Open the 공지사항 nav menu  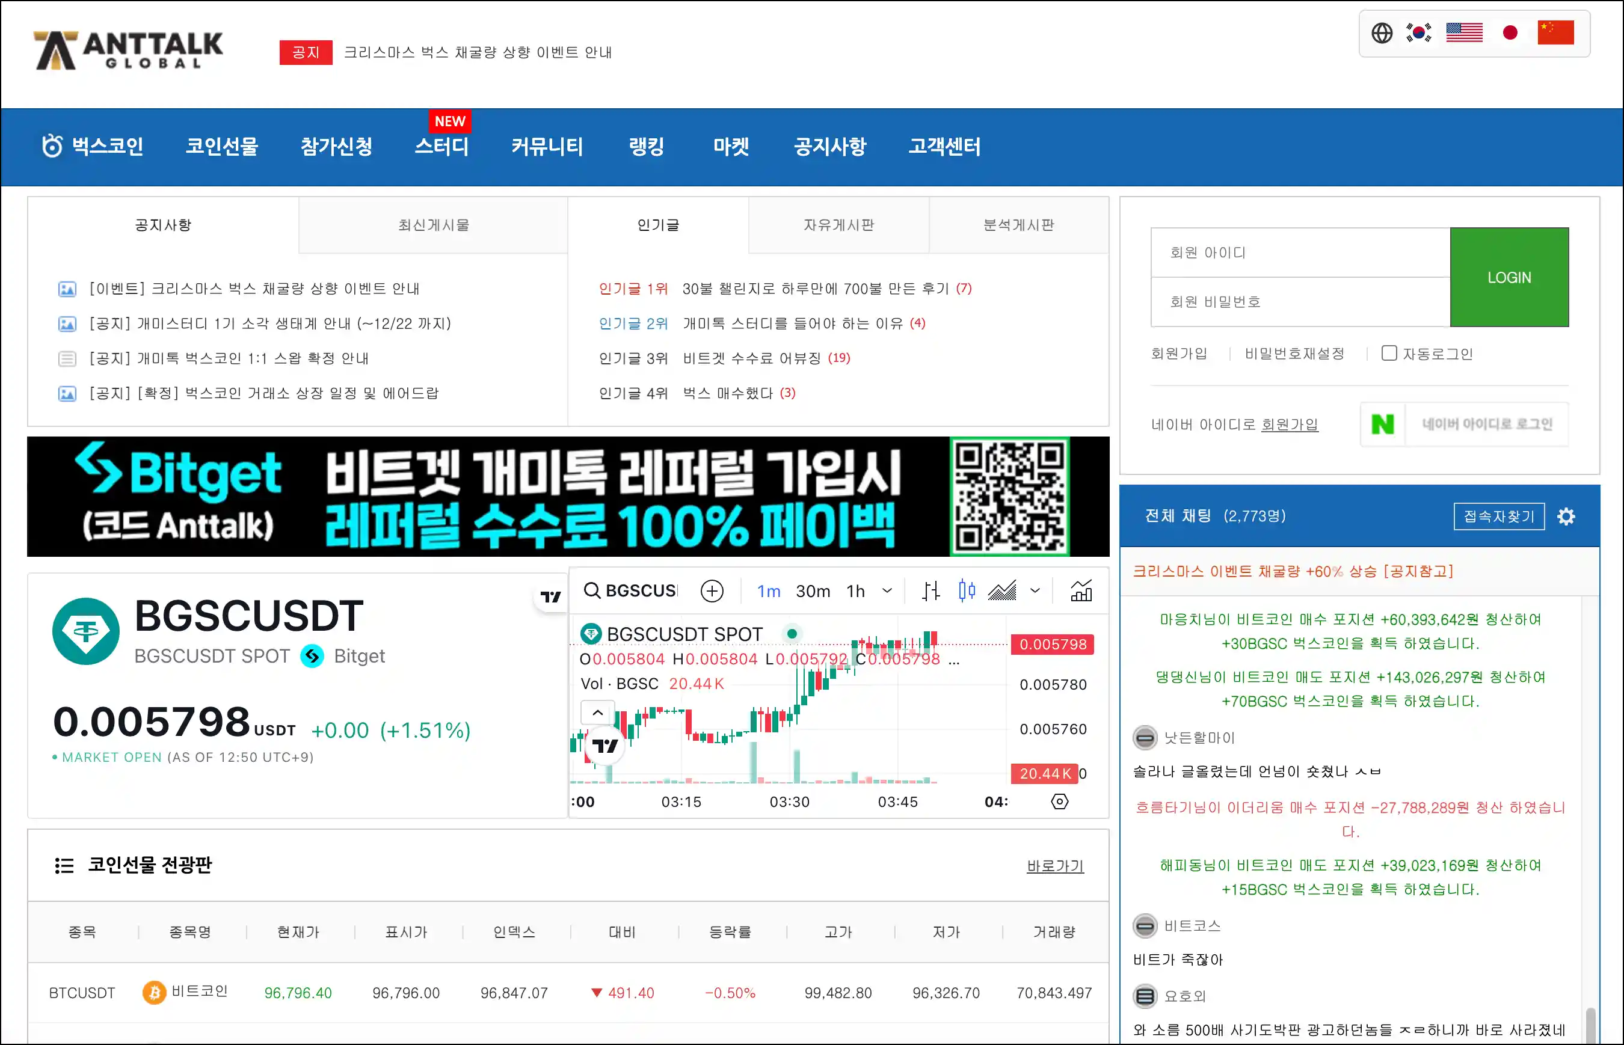[830, 147]
